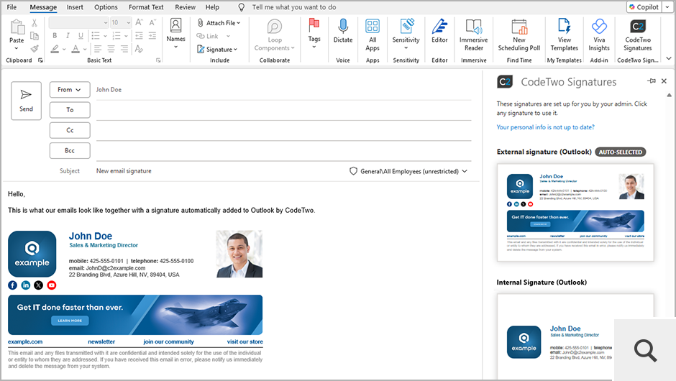The width and height of the screenshot is (676, 381).
Task: Collapse the ribbon with the chevron
Action: click(668, 58)
